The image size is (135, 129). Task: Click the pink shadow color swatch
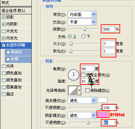pyautogui.click(x=102, y=115)
